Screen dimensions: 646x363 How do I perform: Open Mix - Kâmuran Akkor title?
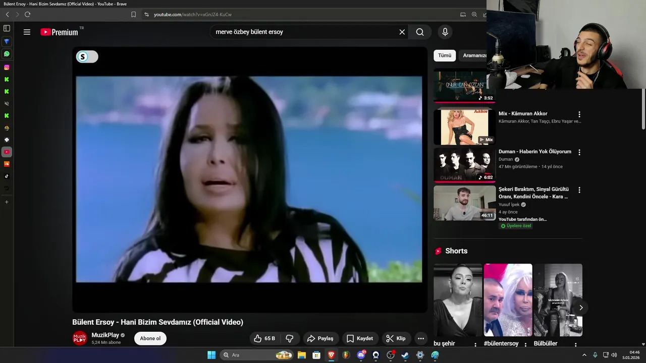click(523, 114)
